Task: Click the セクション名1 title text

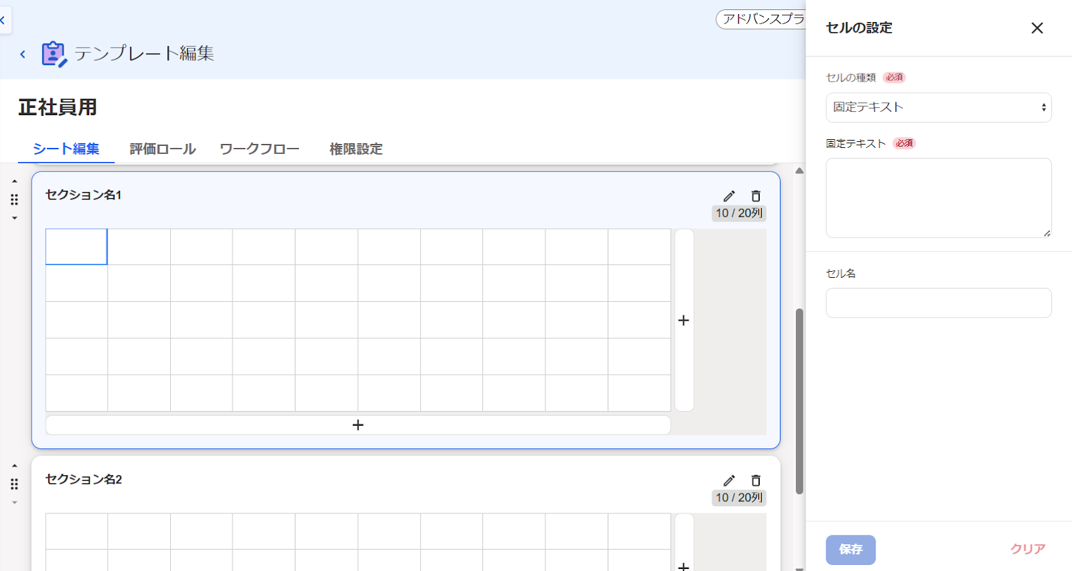Action: click(x=83, y=195)
